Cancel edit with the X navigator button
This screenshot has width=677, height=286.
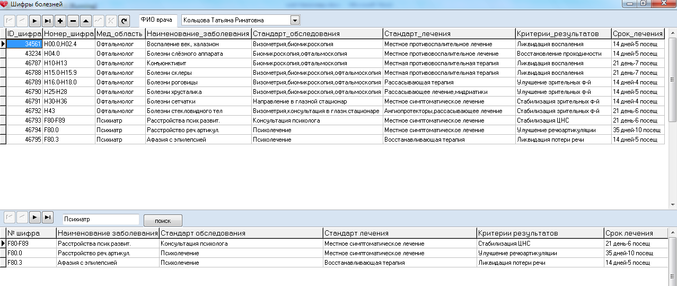[111, 21]
